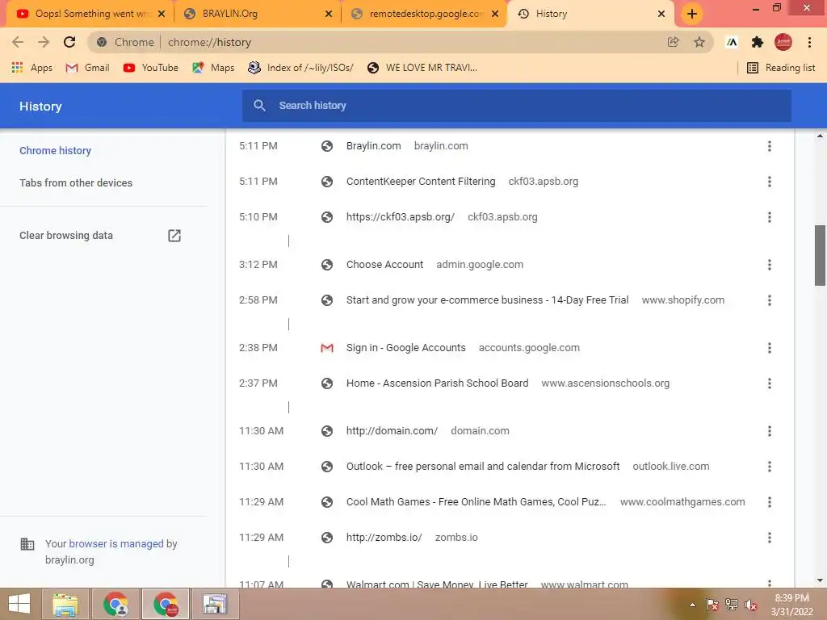Open the http://zombs.io/ entry
Viewport: 827px width, 620px height.
384,538
